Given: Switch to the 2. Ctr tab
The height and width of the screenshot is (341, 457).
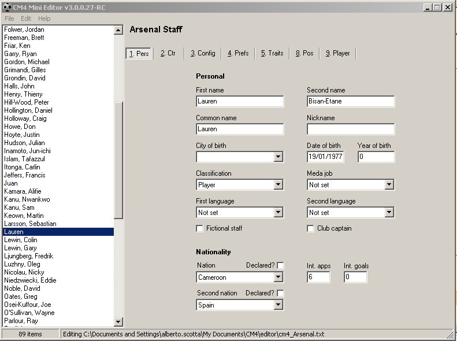Looking at the screenshot, I should click(168, 53).
